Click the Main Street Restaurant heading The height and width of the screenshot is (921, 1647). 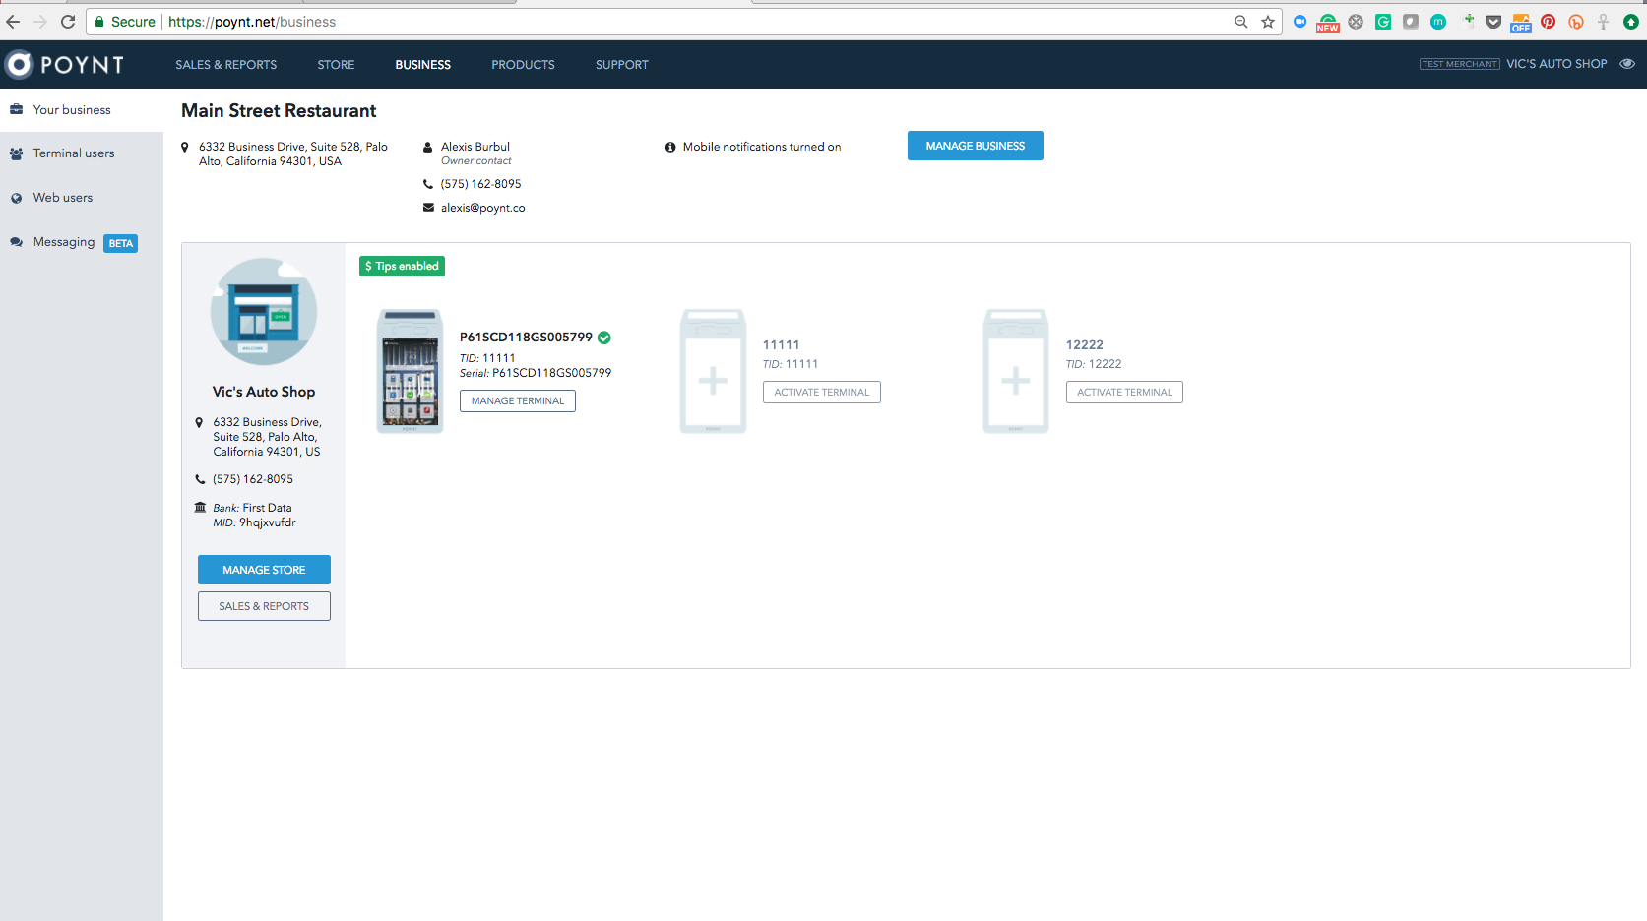279,111
